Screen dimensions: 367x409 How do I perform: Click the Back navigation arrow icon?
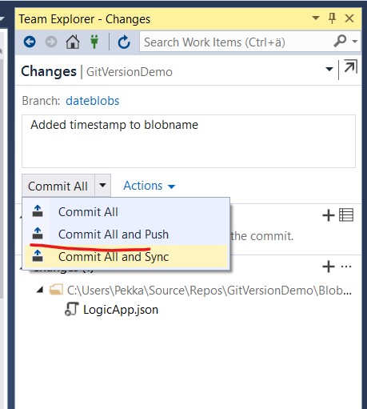tap(30, 42)
